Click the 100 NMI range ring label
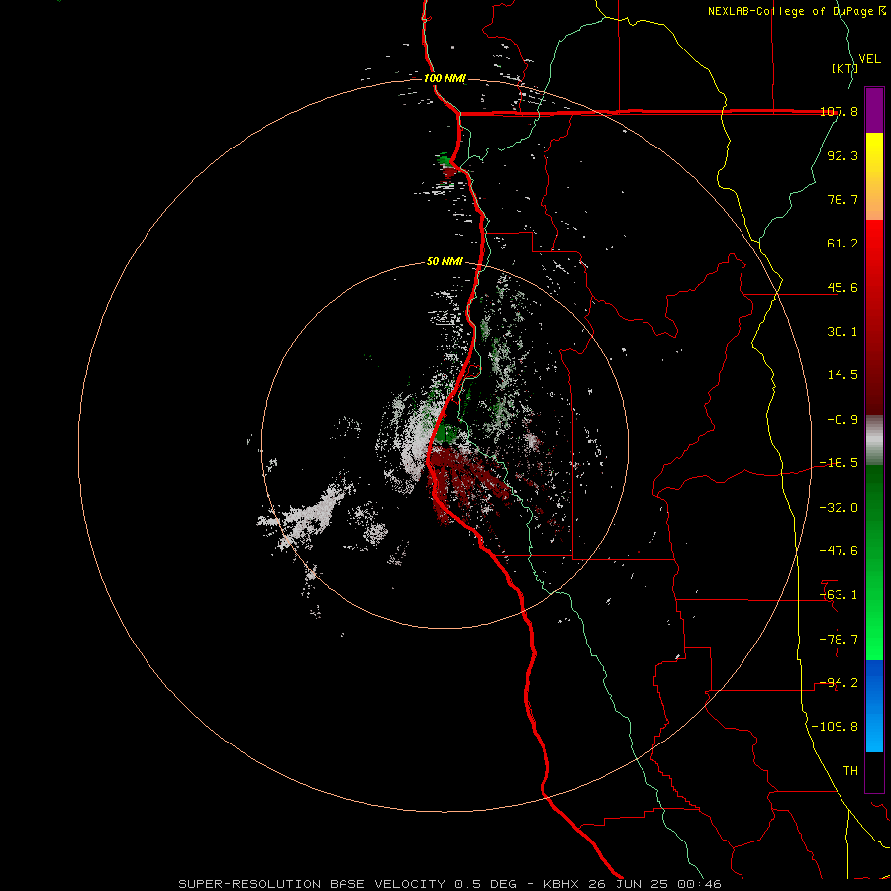This screenshot has width=891, height=891. pos(445,78)
